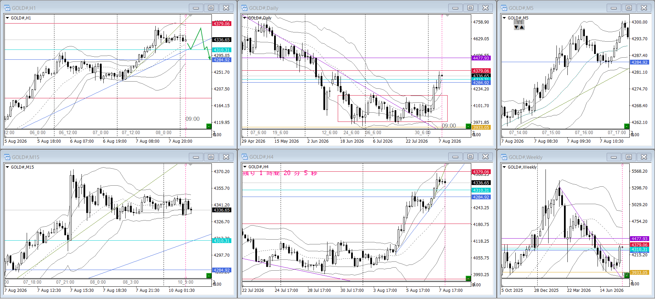Click the black 4336.65 price label in M15
655x299 pixels.
(222, 210)
